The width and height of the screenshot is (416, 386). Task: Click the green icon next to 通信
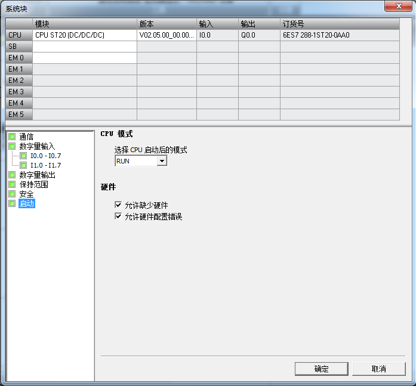[12, 137]
